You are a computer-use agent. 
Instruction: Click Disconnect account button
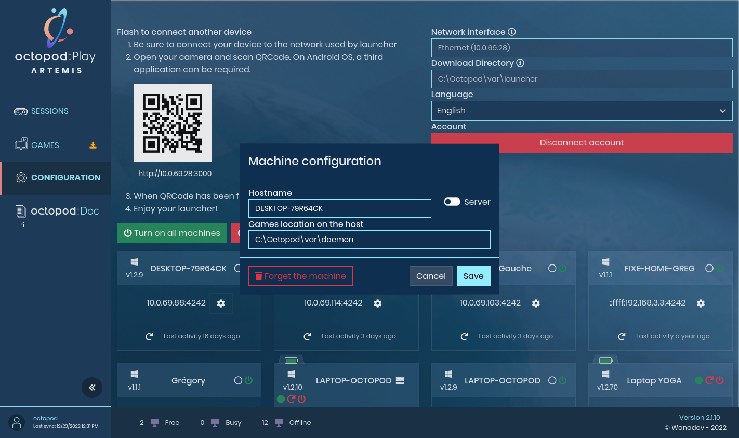coord(582,143)
